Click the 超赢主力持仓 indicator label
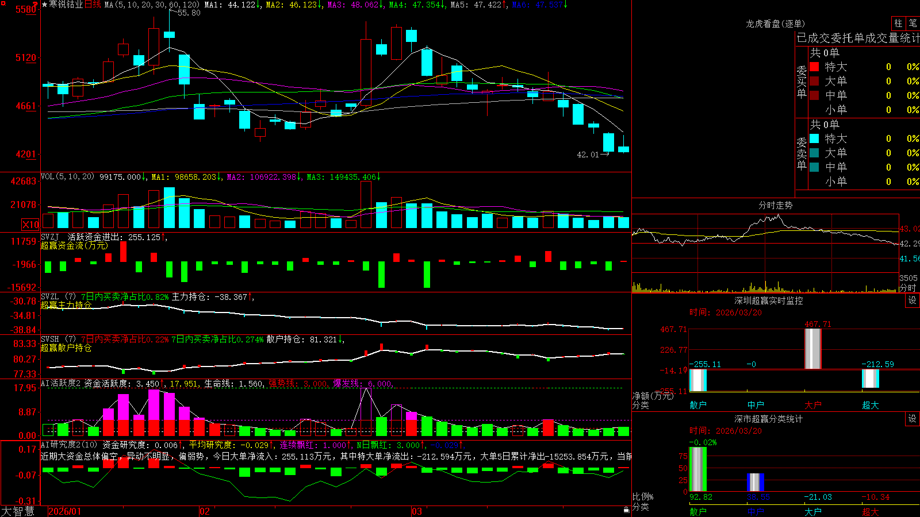The width and height of the screenshot is (920, 517). pos(66,305)
